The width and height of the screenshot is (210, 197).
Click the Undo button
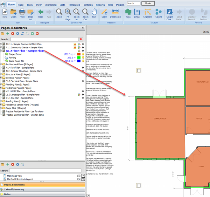click(148, 3)
